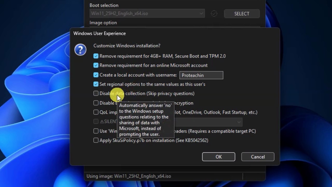Click the 'Customize Windows installation?' text
332x187 pixels.
127,46
